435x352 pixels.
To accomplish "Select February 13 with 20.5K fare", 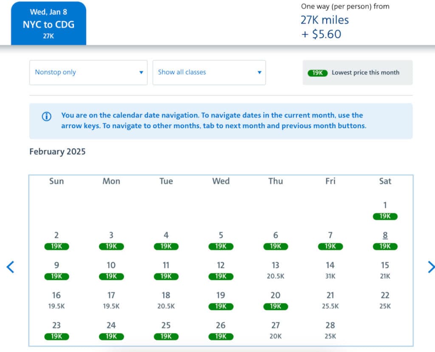I will coord(275,270).
